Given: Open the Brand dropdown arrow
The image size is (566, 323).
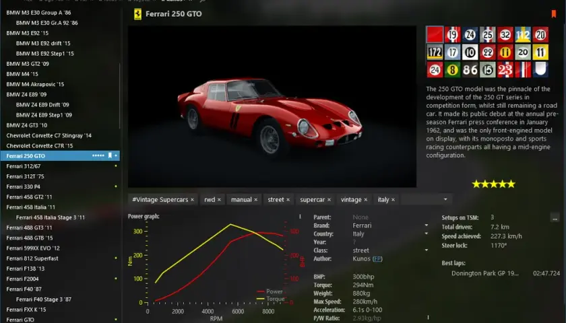Looking at the screenshot, I should click(x=427, y=225).
